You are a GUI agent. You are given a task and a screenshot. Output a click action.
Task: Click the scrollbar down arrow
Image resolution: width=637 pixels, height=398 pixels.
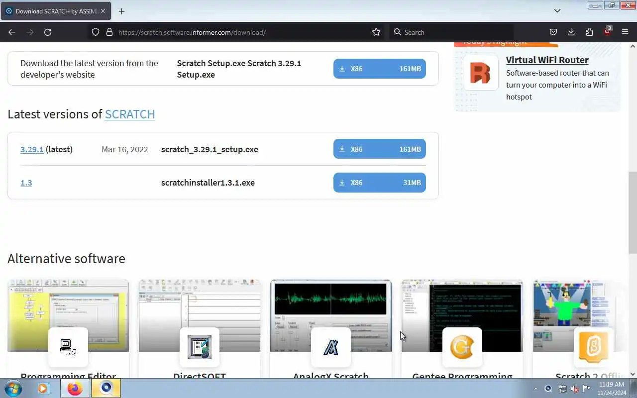click(633, 374)
